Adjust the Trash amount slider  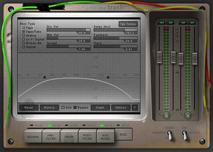point(116,46)
